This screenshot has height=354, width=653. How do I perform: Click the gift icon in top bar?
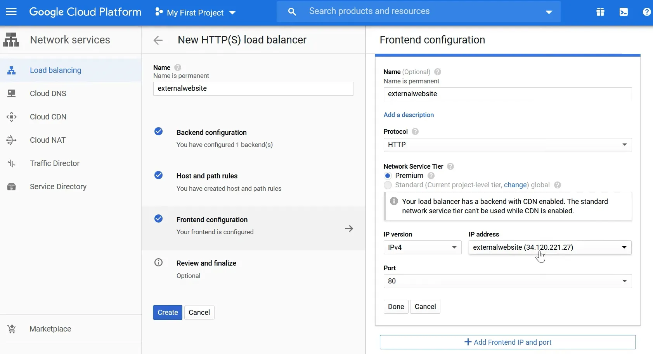tap(600, 12)
